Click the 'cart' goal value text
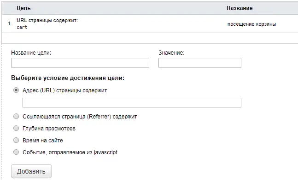The height and width of the screenshot is (180, 298). click(22, 27)
